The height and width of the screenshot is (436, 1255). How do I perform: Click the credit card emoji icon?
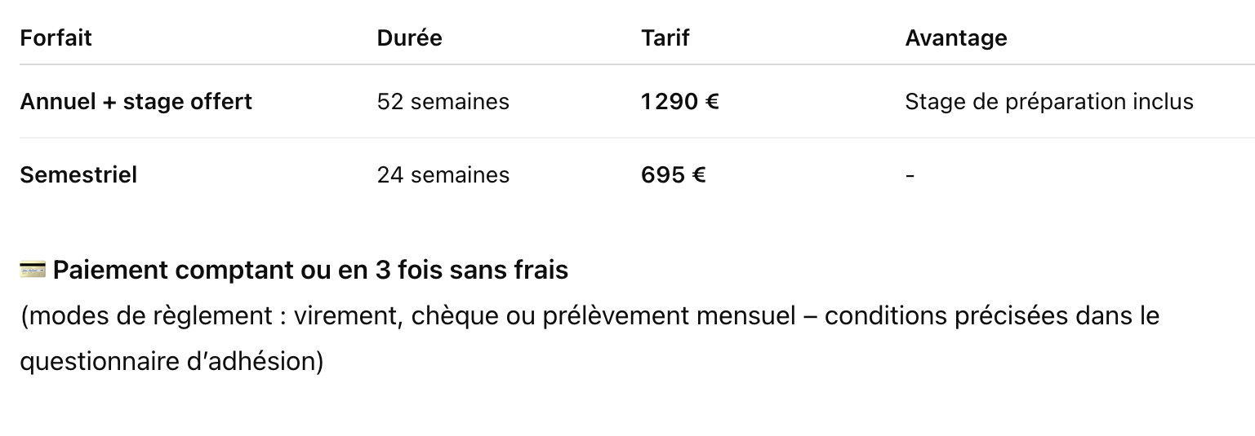pos(33,270)
